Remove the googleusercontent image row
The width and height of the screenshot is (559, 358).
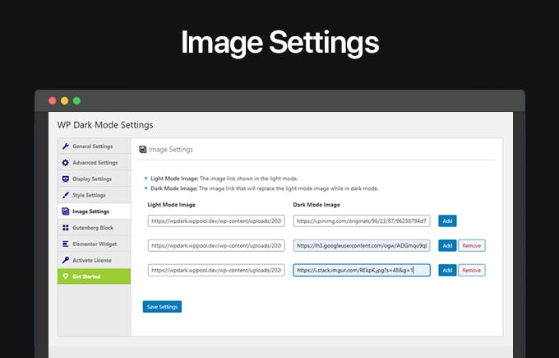click(472, 245)
